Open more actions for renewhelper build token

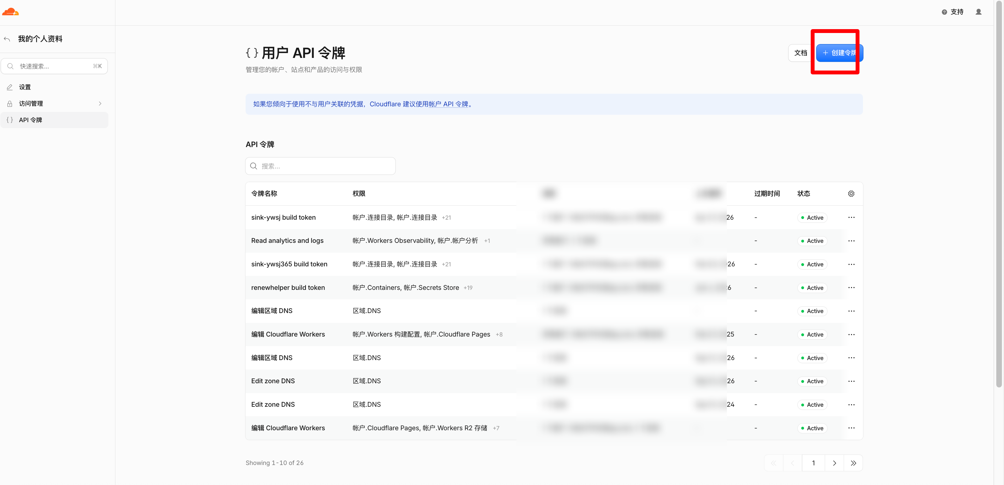(851, 288)
